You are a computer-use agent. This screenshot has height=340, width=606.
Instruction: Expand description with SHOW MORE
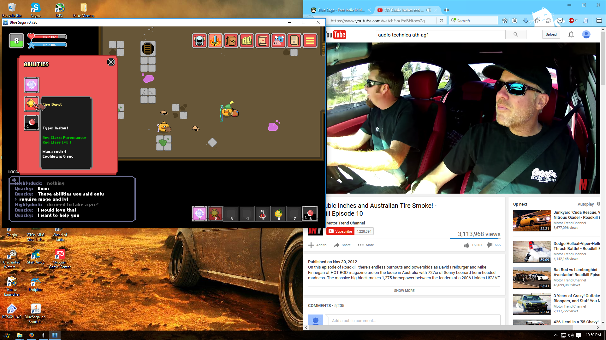coord(404,291)
